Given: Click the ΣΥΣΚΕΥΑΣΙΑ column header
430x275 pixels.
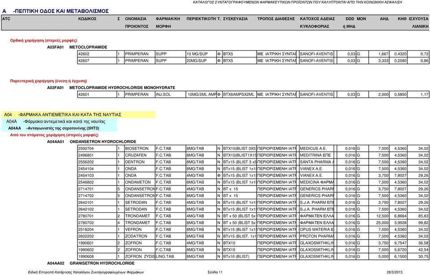Looking at the screenshot, I should 235,19.
